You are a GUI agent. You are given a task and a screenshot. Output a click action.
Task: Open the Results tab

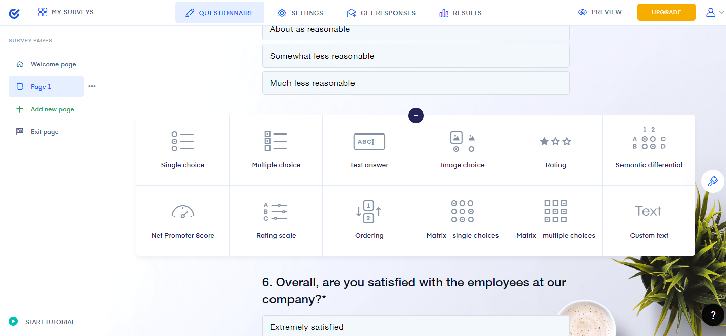(460, 13)
